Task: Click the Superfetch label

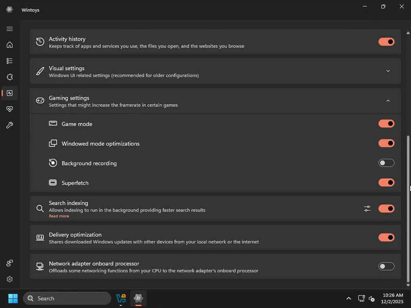Action: tap(75, 183)
